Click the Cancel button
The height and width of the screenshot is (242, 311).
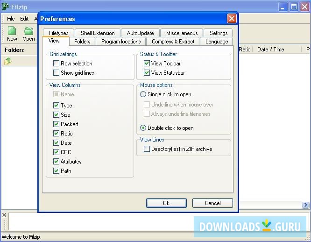[x=212, y=203]
